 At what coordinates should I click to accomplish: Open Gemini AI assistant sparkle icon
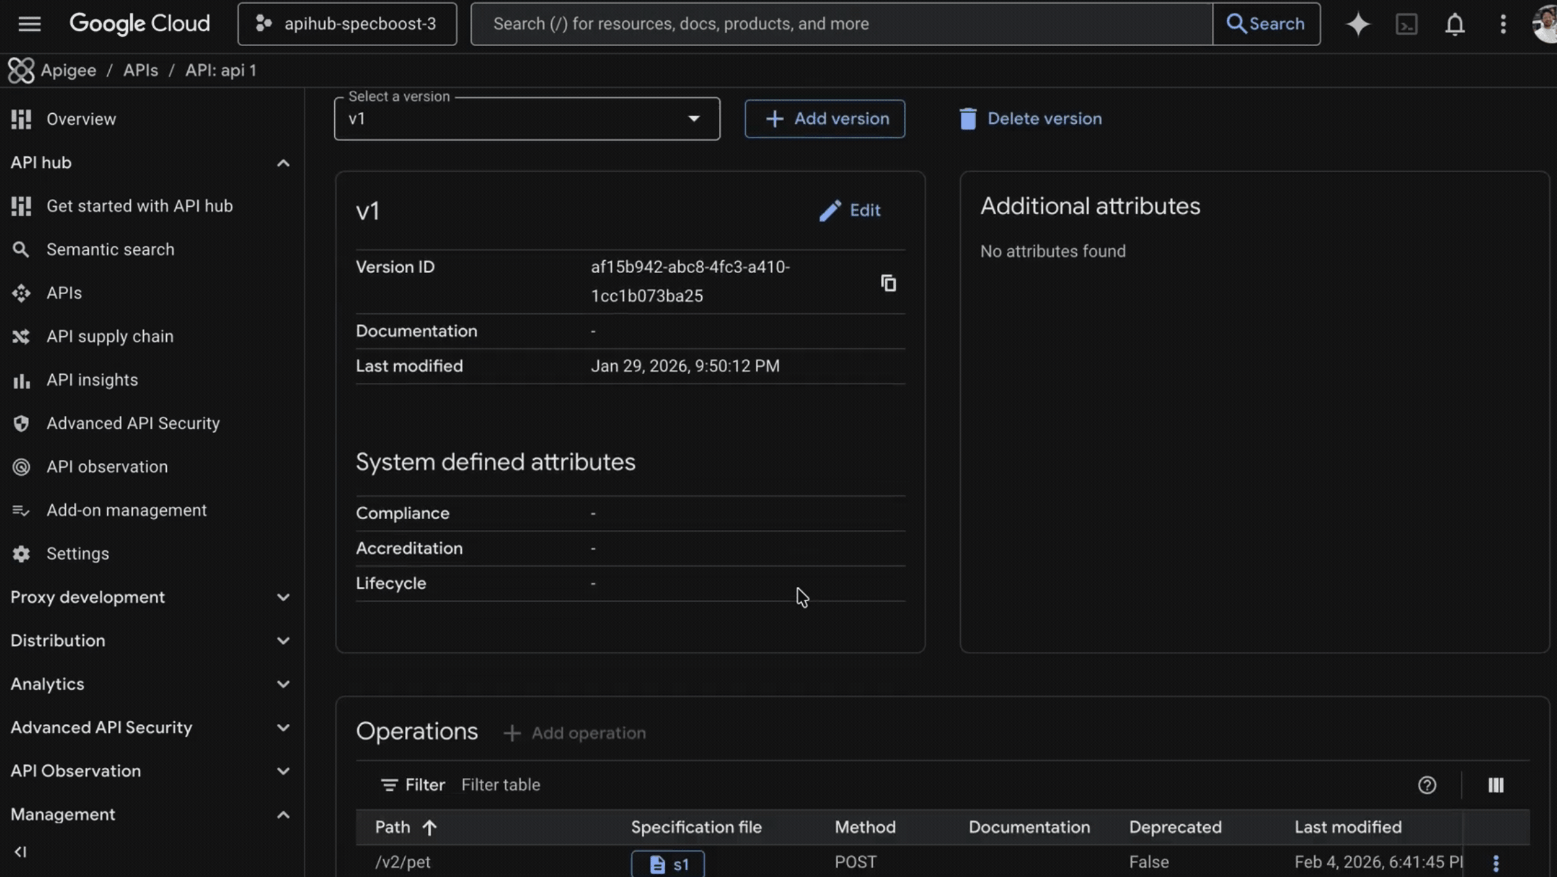pyautogui.click(x=1358, y=24)
